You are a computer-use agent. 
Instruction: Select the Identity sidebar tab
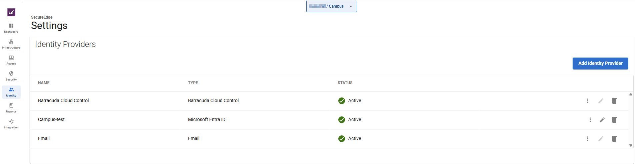pos(11,92)
